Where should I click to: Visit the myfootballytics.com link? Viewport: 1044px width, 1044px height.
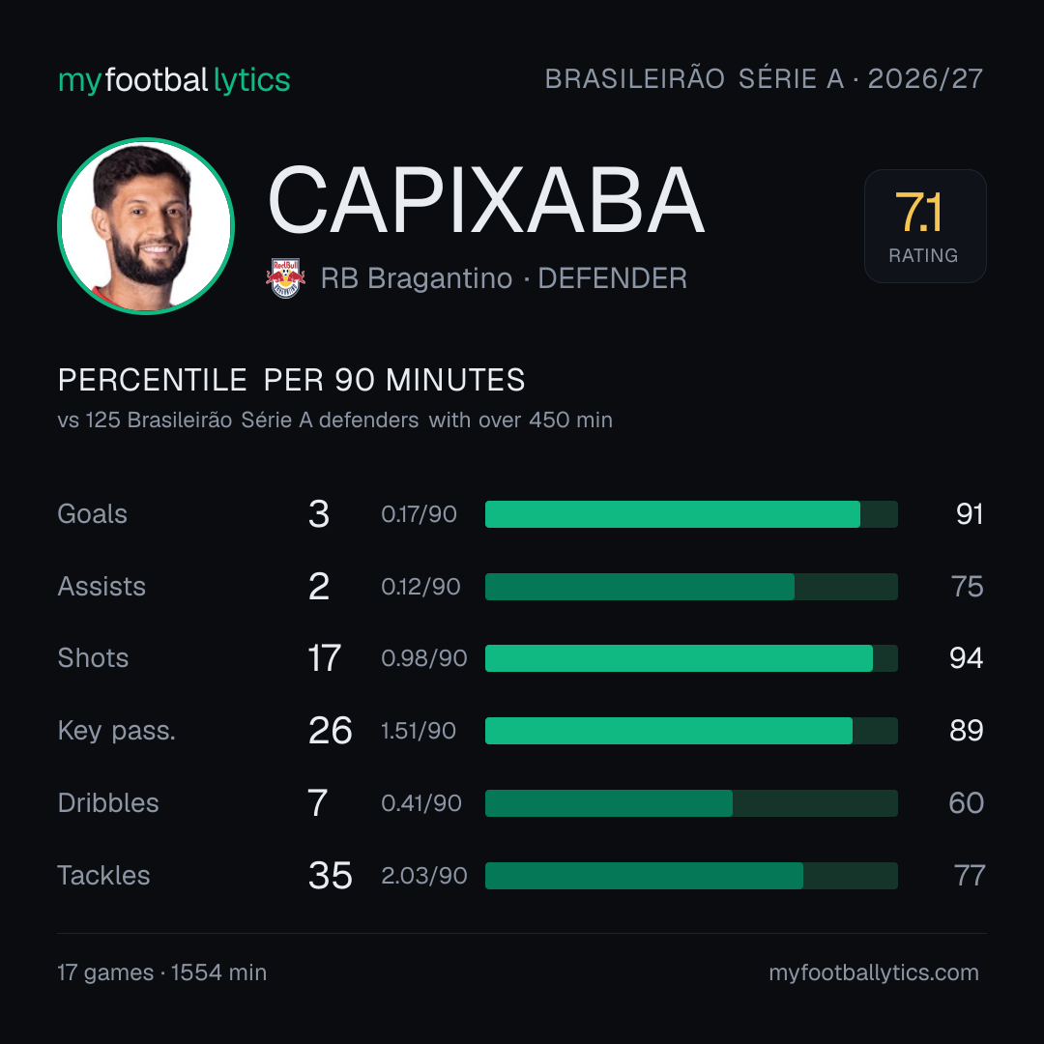[x=874, y=972]
